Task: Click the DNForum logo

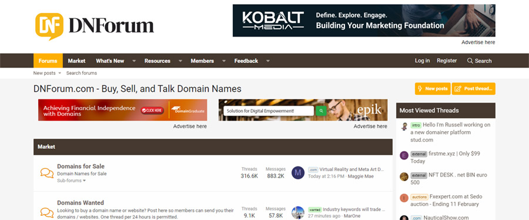Action: click(x=95, y=26)
